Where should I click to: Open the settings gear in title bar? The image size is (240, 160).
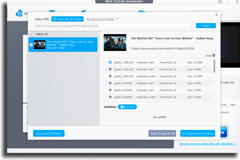[x=220, y=2]
